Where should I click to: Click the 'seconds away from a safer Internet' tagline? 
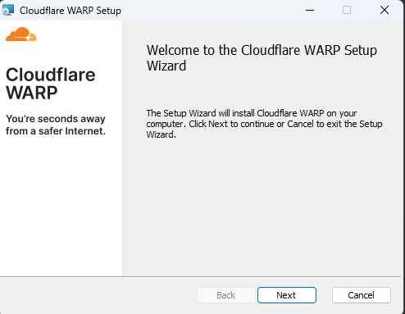(x=56, y=125)
